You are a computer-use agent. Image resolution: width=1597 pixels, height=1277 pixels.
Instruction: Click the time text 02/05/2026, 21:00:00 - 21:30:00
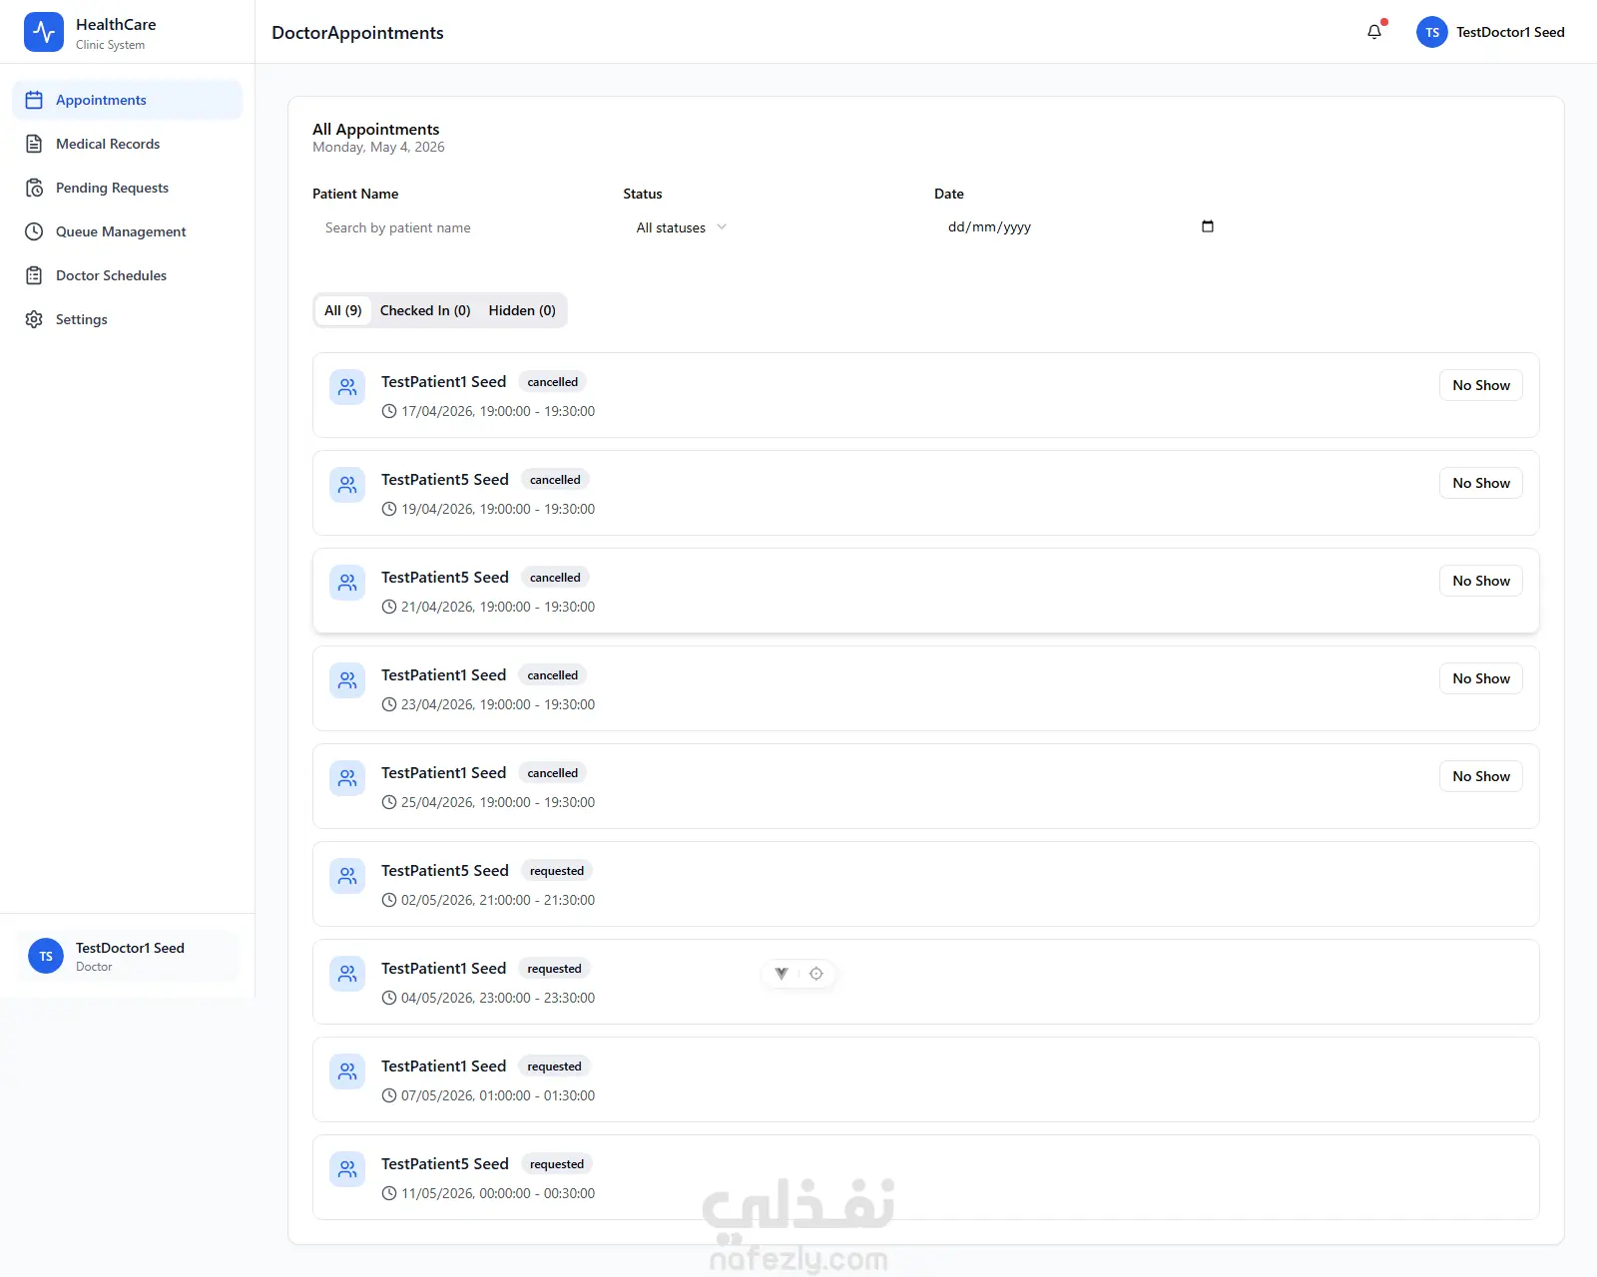498,900
